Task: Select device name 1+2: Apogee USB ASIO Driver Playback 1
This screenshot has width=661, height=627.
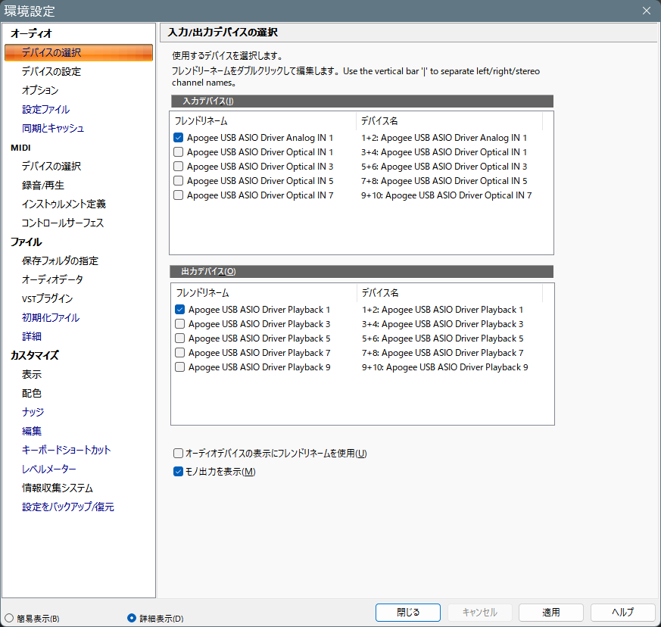Action: [x=443, y=310]
